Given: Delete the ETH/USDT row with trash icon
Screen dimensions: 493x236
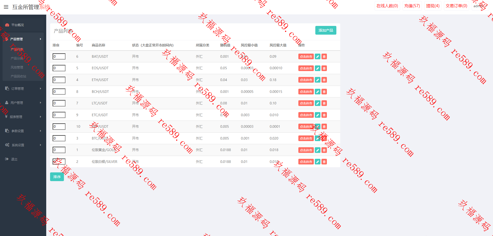Looking at the screenshot, I should (x=324, y=80).
